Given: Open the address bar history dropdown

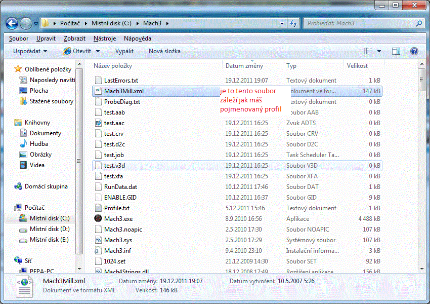Looking at the screenshot, I should [282, 23].
